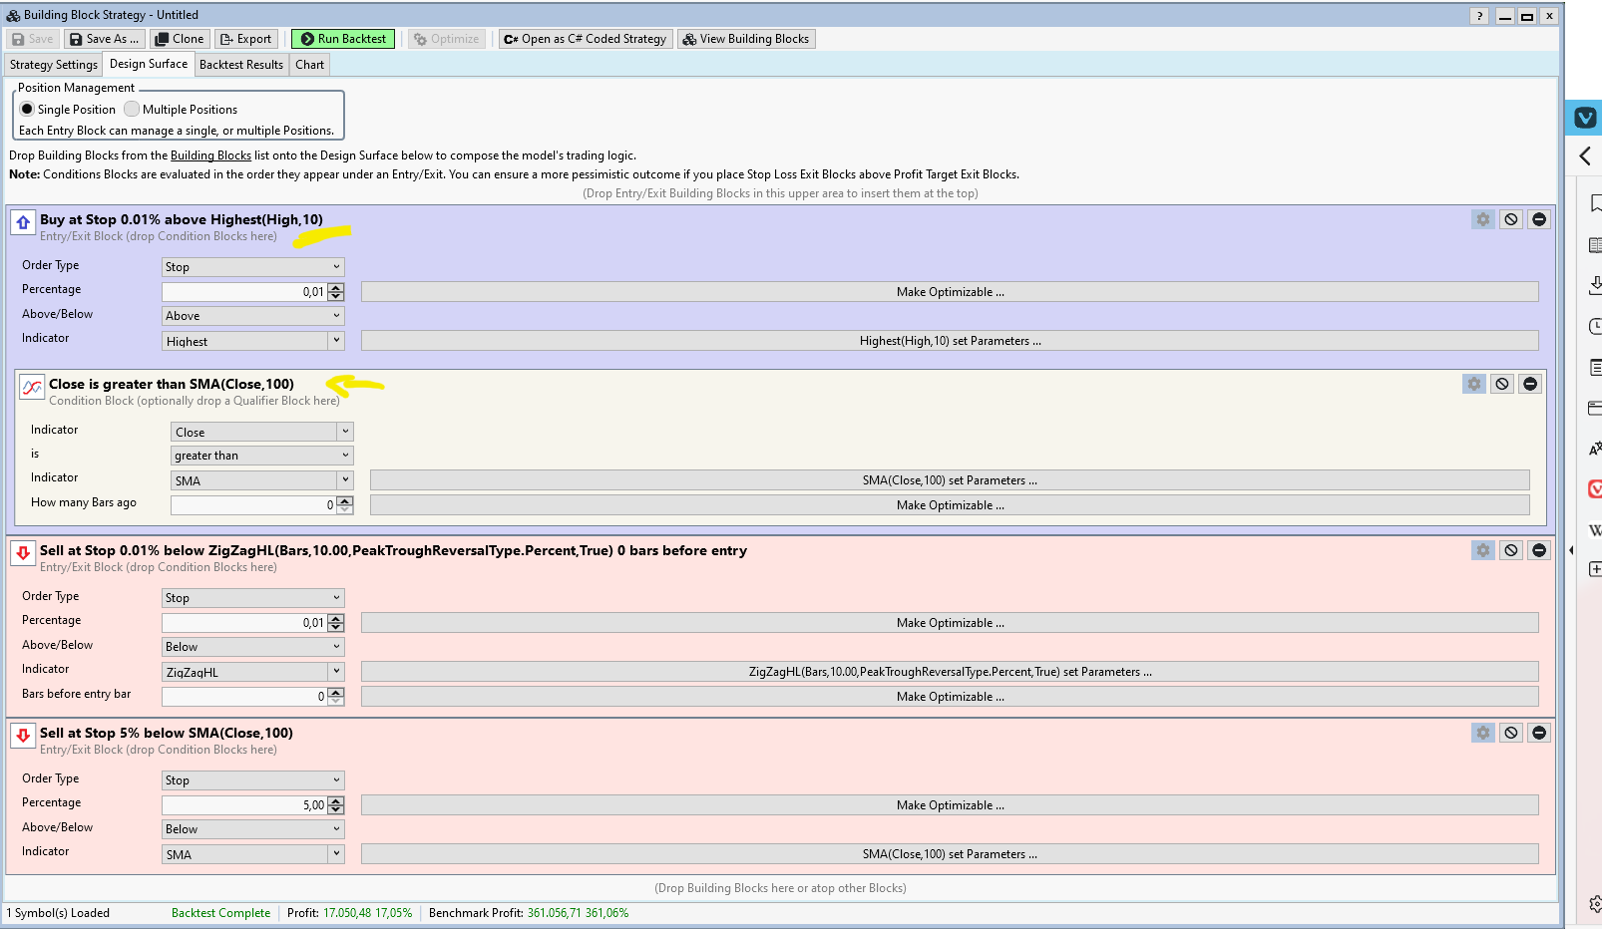Image resolution: width=1602 pixels, height=929 pixels.
Task: Click the condition block indicator chart icon
Action: point(32,387)
